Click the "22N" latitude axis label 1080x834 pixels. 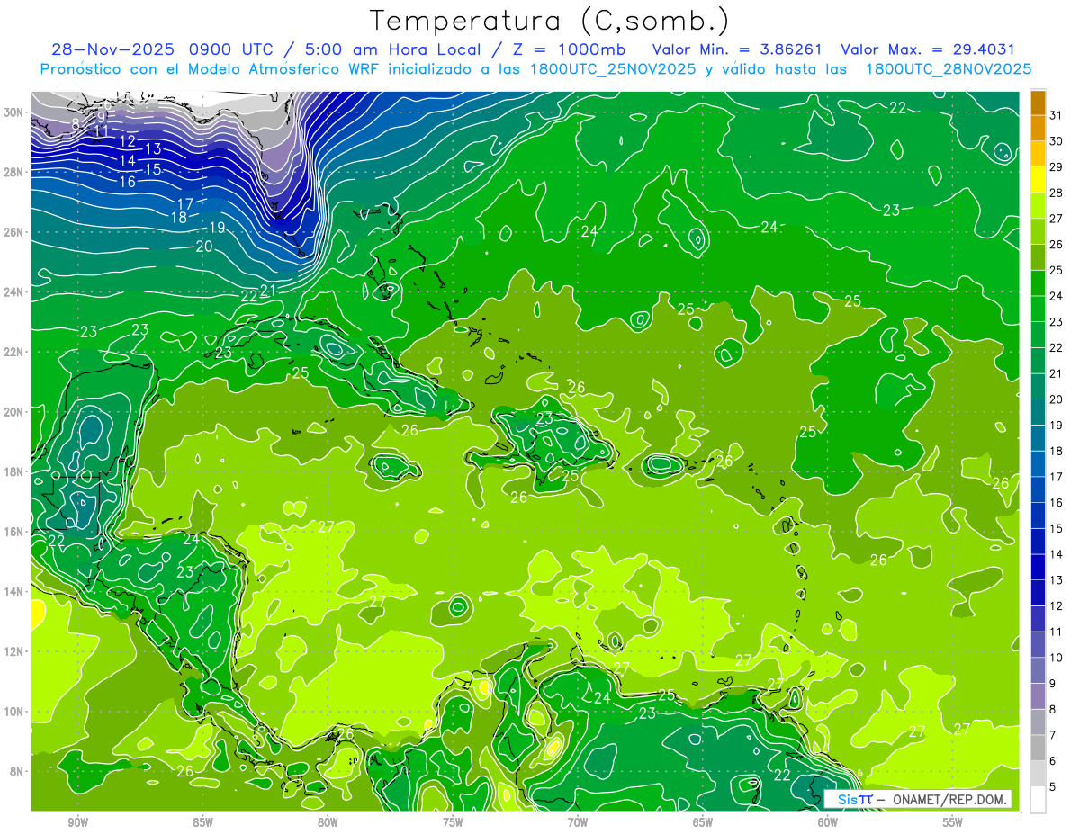[x=14, y=352]
